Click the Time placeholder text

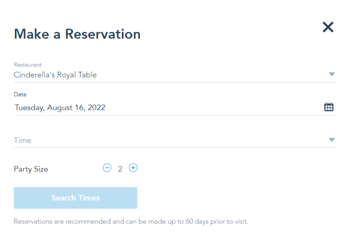(22, 140)
